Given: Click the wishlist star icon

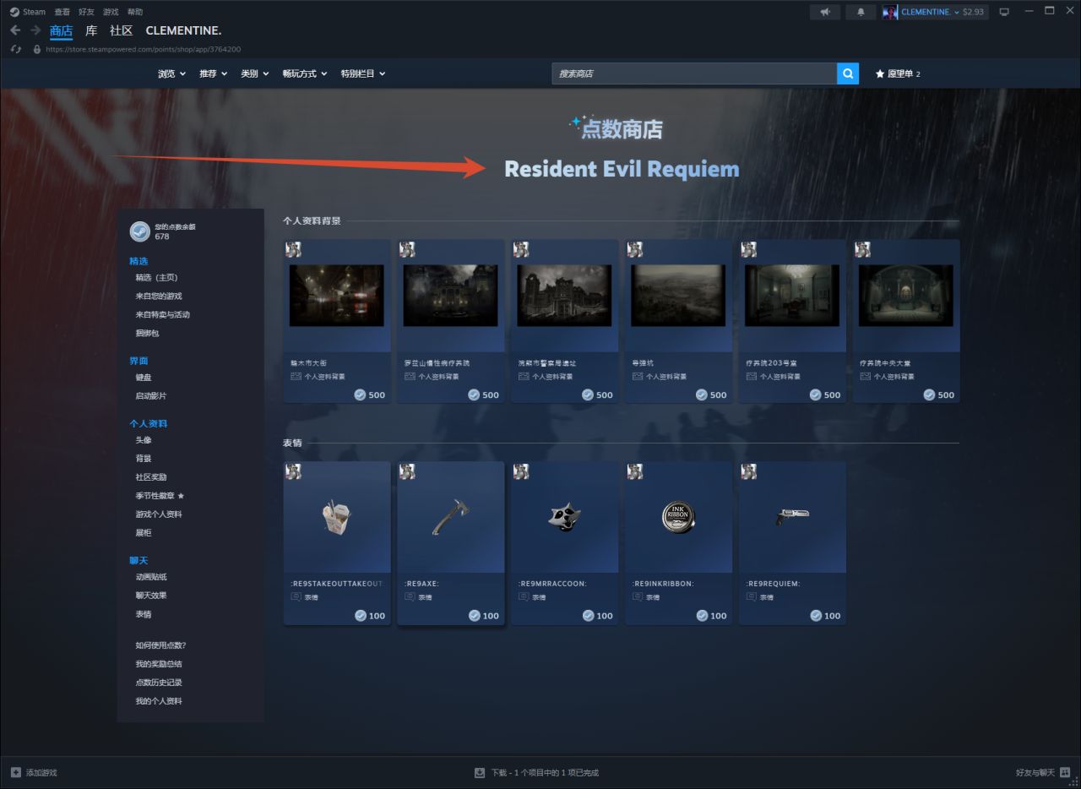Looking at the screenshot, I should 879,73.
